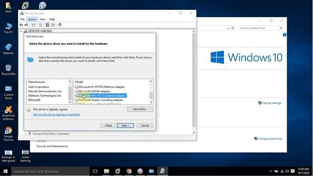Click the Forward arrow in Device Manager toolbar

pyautogui.click(x=26, y=25)
